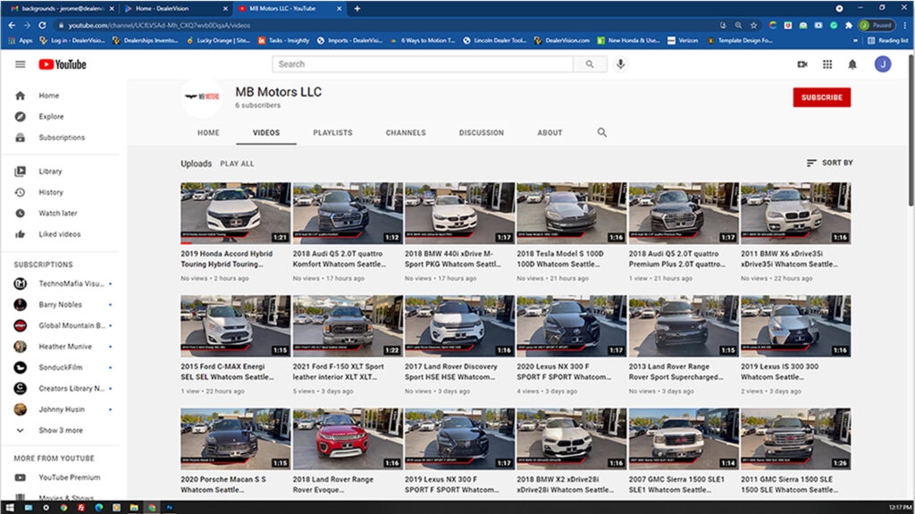The width and height of the screenshot is (915, 514).
Task: Switch to Home - DealerVision browser tab
Action: (175, 8)
